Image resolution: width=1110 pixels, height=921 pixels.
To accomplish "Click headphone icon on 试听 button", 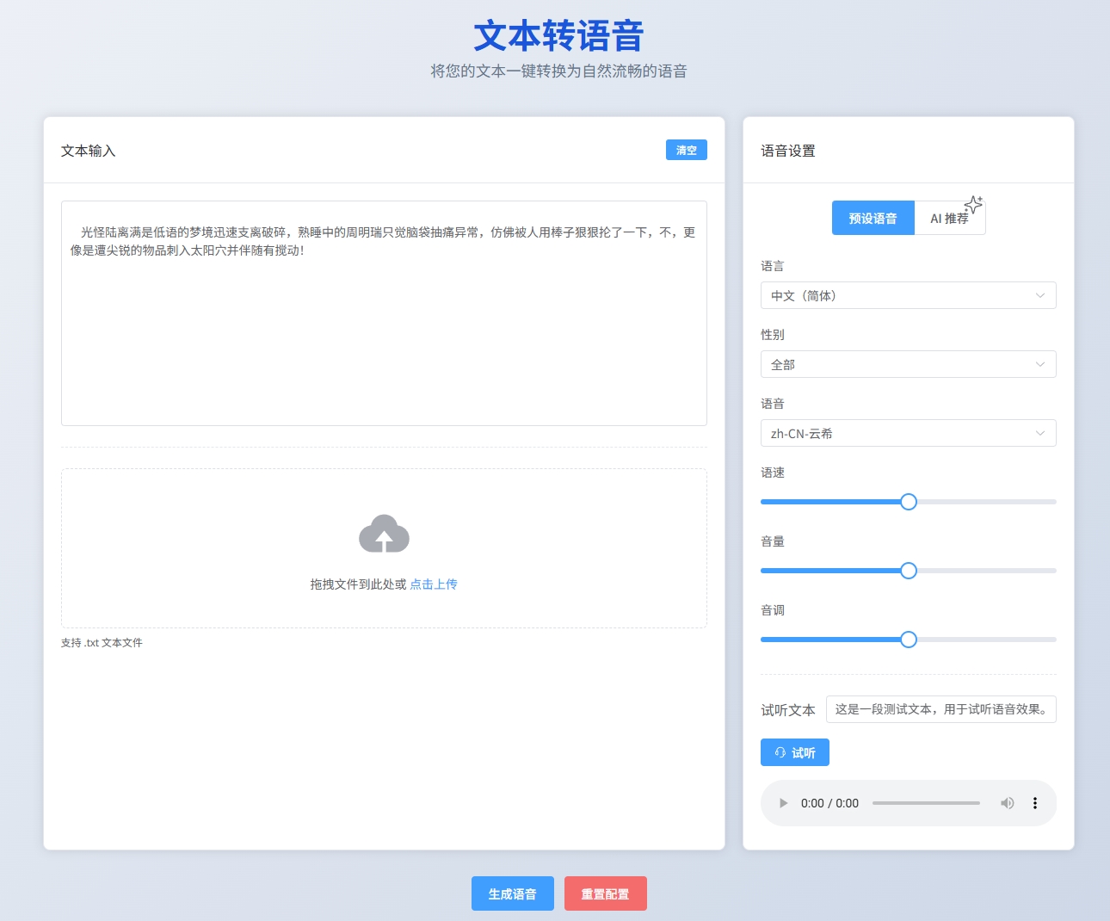I will pyautogui.click(x=780, y=753).
